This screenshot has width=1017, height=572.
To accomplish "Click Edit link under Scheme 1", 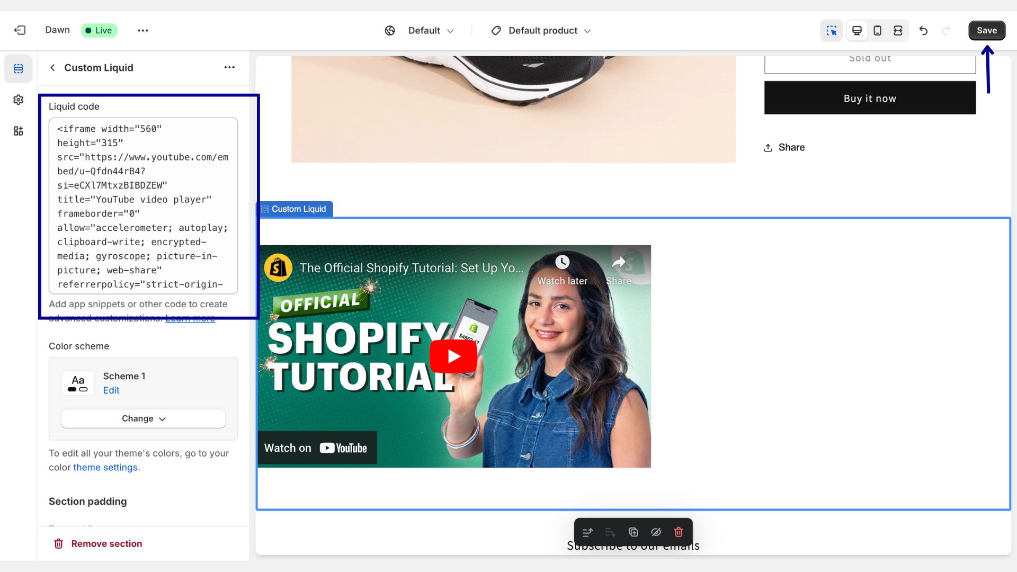I will [111, 390].
